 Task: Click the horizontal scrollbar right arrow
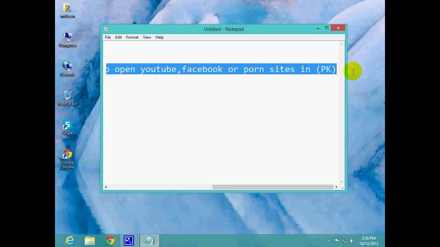click(336, 187)
